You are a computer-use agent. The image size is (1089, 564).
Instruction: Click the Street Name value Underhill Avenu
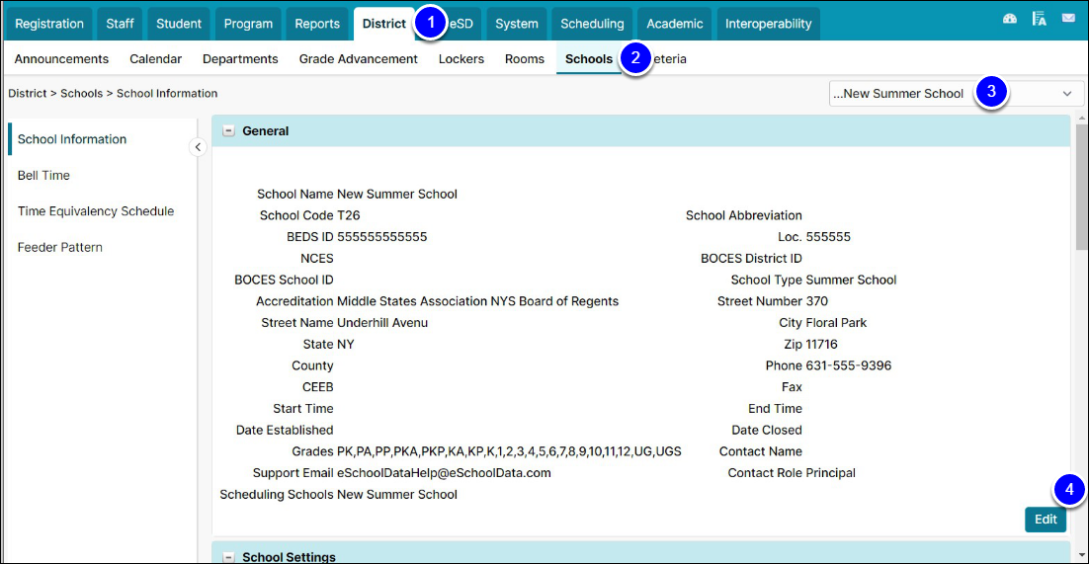[x=382, y=323]
